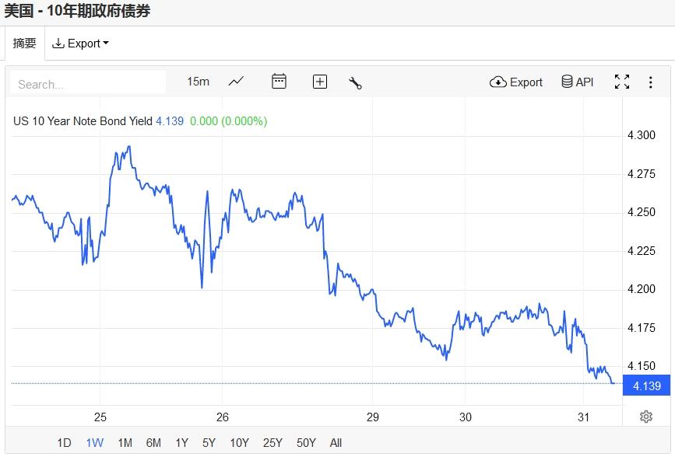Select the 5Y time range

coord(209,443)
